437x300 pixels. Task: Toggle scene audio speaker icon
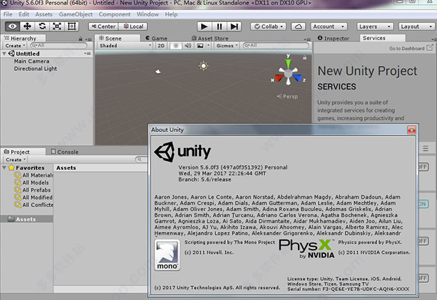(x=188, y=45)
